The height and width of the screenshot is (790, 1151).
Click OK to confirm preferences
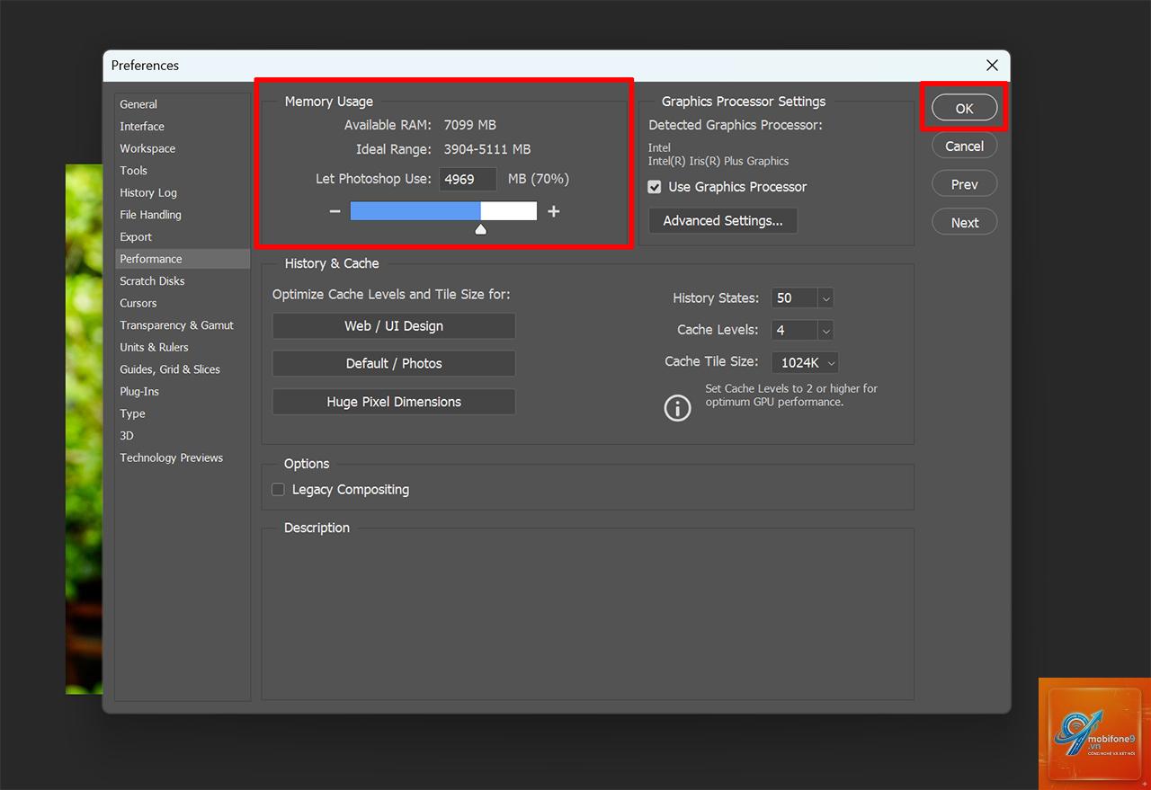click(x=965, y=108)
